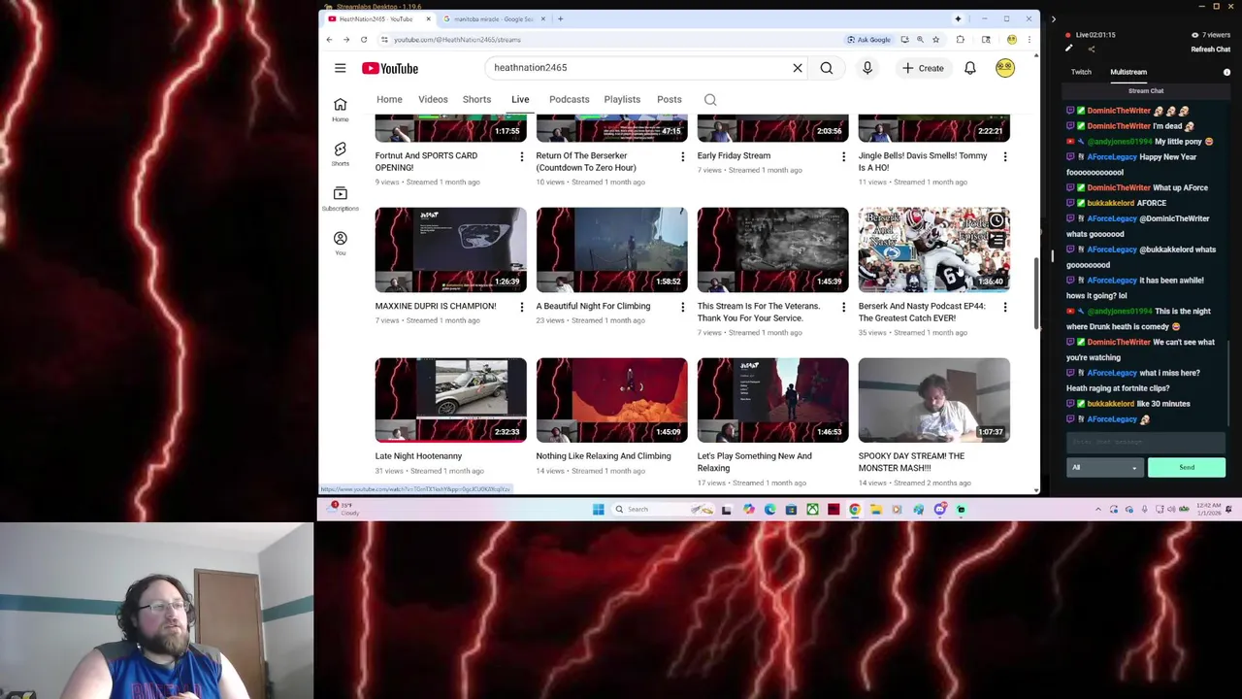
Task: Open the All chat filter dropdown
Action: (x=1103, y=467)
